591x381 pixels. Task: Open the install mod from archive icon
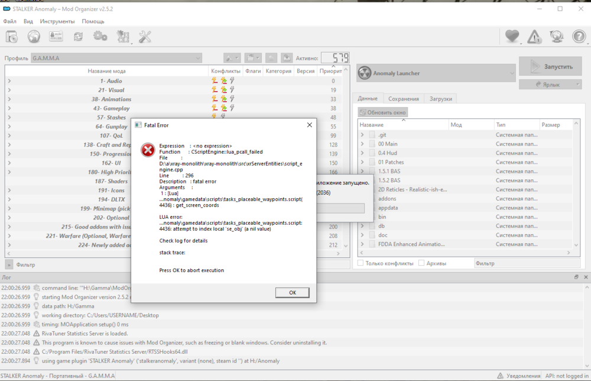pyautogui.click(x=12, y=37)
